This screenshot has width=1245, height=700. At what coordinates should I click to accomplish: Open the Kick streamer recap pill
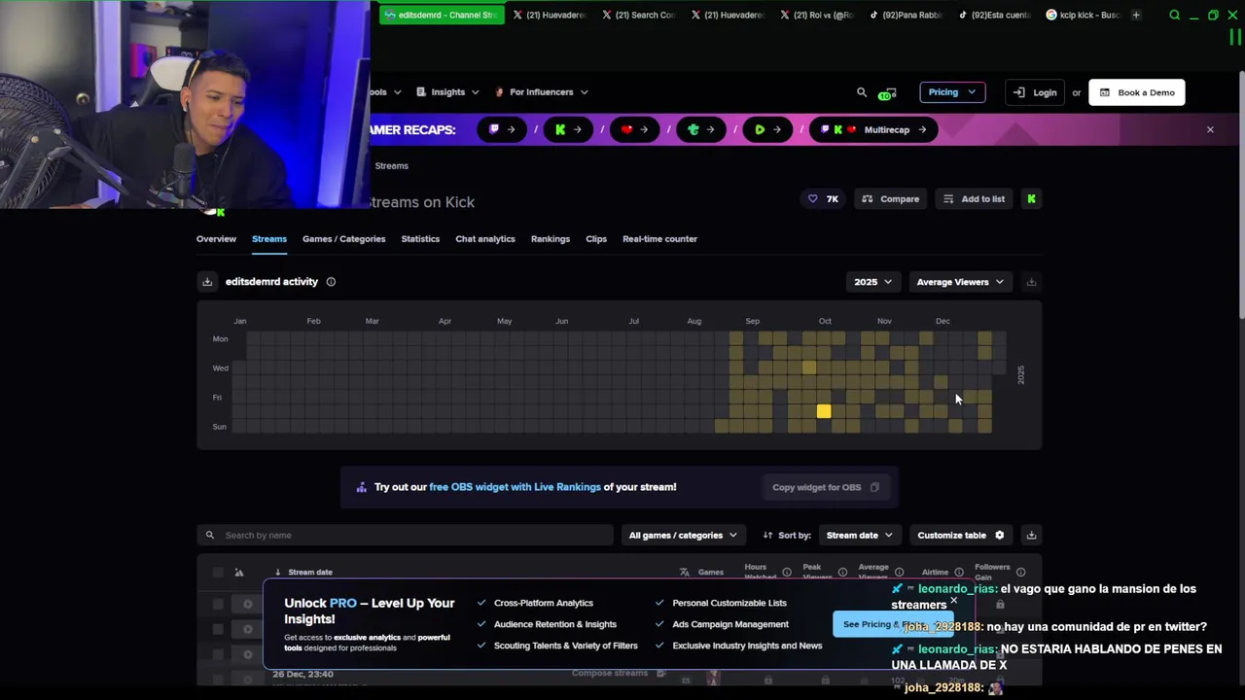point(567,129)
